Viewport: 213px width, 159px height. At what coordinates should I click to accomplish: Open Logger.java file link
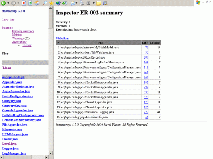(11, 149)
